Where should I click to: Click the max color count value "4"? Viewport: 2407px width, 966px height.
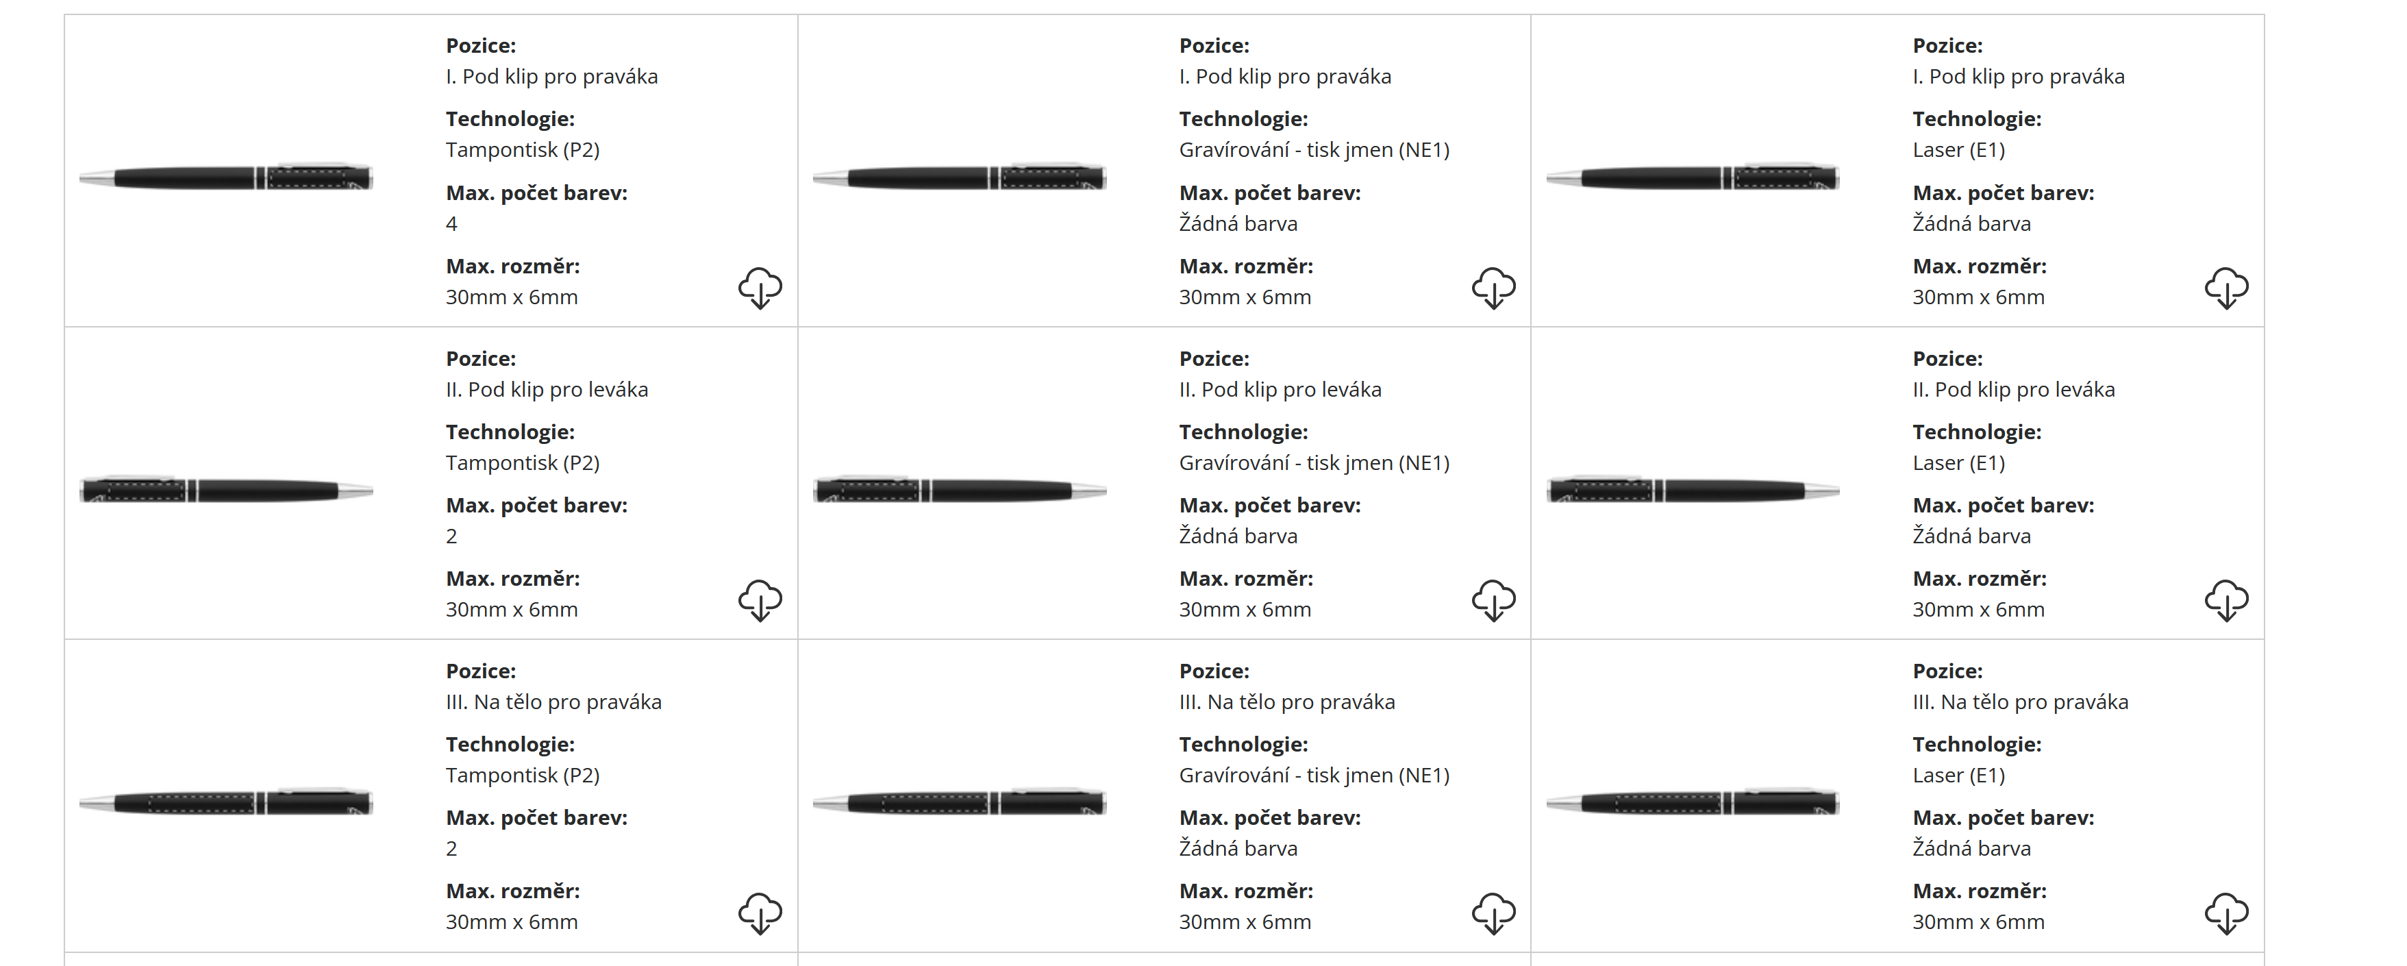(x=451, y=223)
